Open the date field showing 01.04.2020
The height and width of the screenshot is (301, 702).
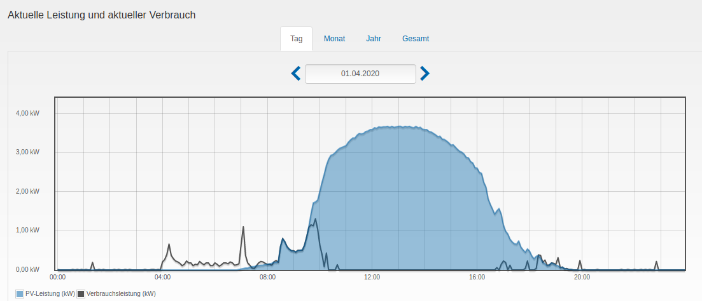click(x=360, y=74)
